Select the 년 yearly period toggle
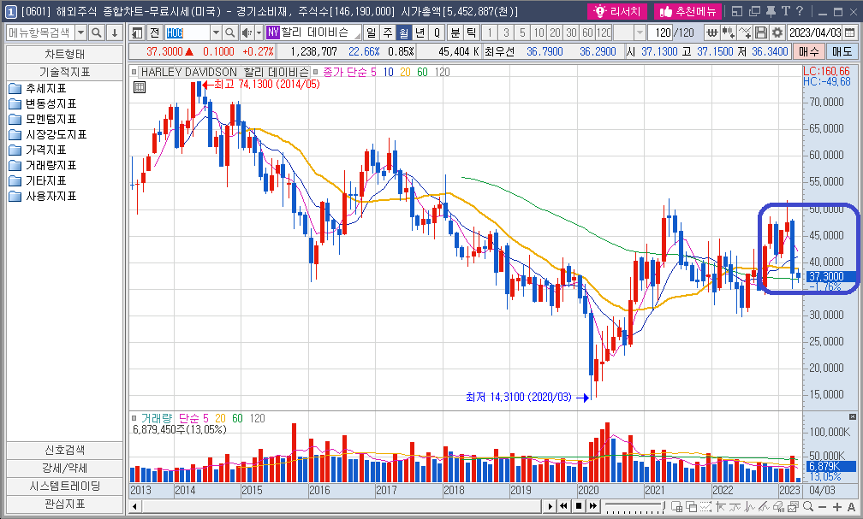The height and width of the screenshot is (519, 863). (x=420, y=33)
